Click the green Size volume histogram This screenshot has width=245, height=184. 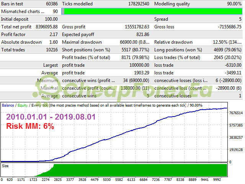131,170
